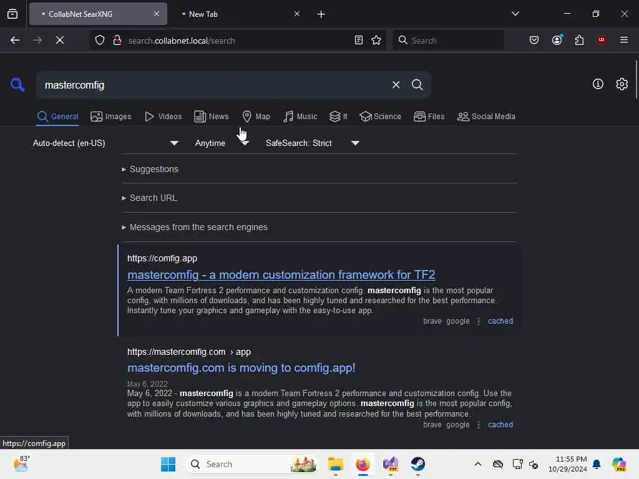Select the General search category

pyautogui.click(x=57, y=117)
